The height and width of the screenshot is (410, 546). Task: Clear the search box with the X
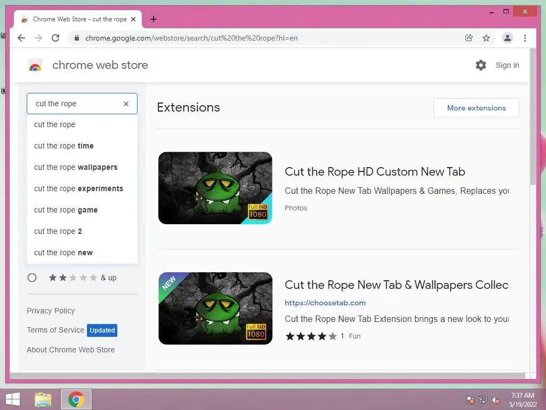[x=126, y=104]
